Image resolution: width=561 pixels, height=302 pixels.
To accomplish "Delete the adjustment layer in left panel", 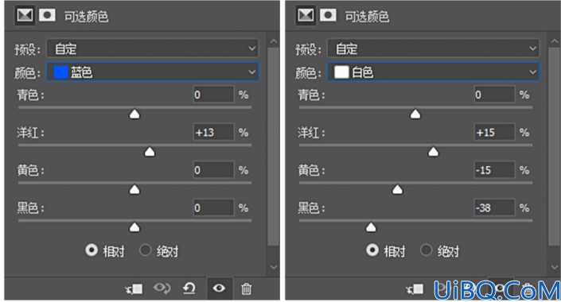I will [246, 288].
